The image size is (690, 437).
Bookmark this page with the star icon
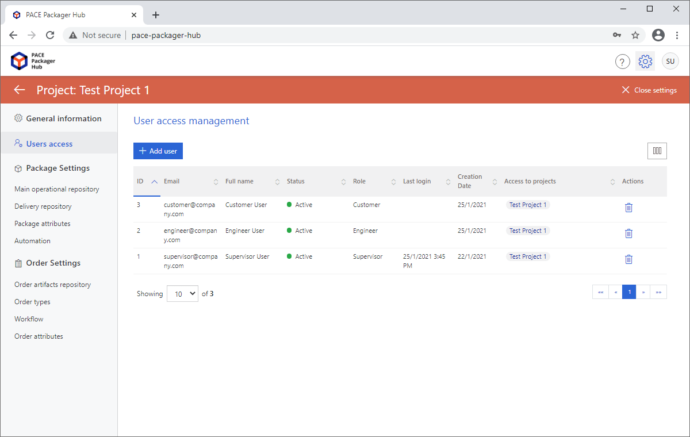(x=635, y=35)
